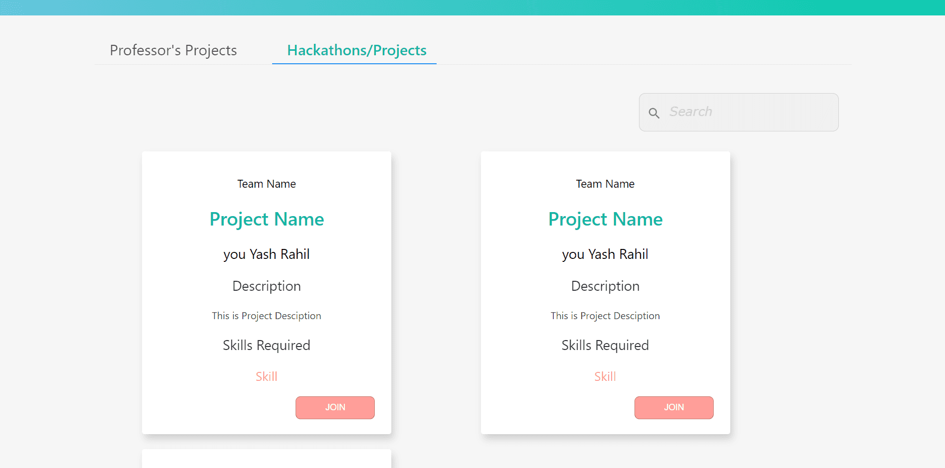Switch to the Professor's Projects tab

point(172,50)
